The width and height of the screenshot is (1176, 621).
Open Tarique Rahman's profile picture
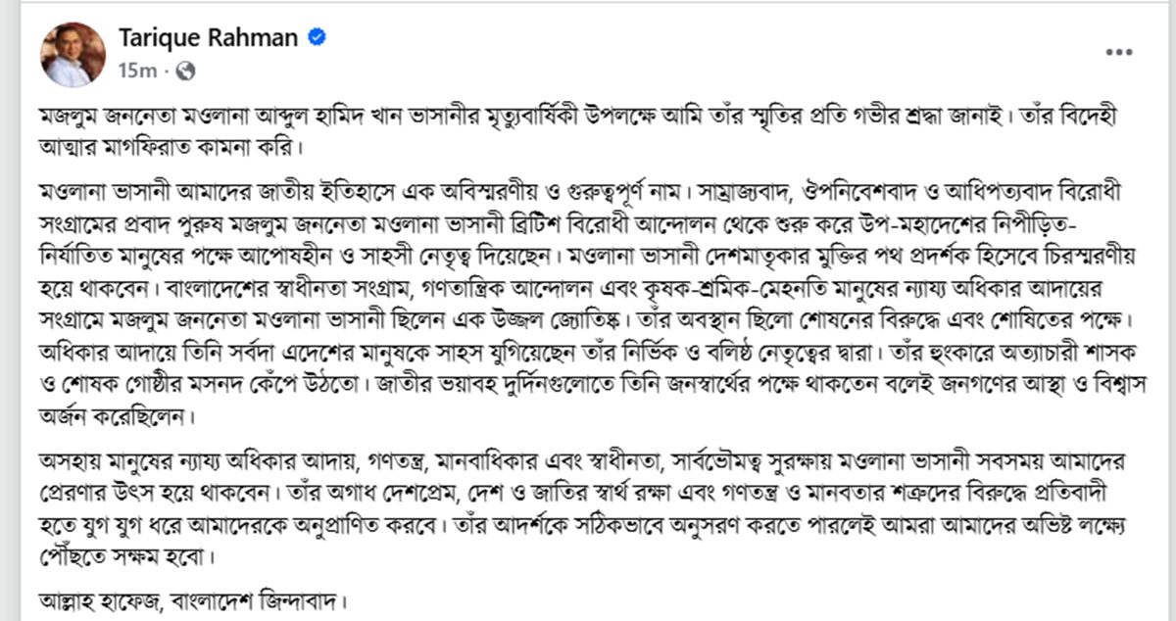[73, 54]
